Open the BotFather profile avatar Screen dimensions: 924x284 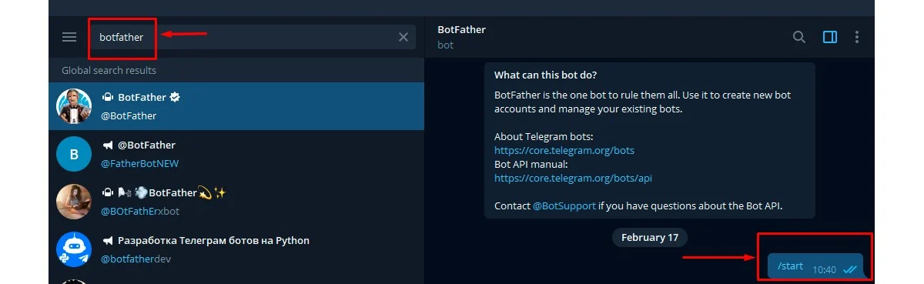[74, 106]
